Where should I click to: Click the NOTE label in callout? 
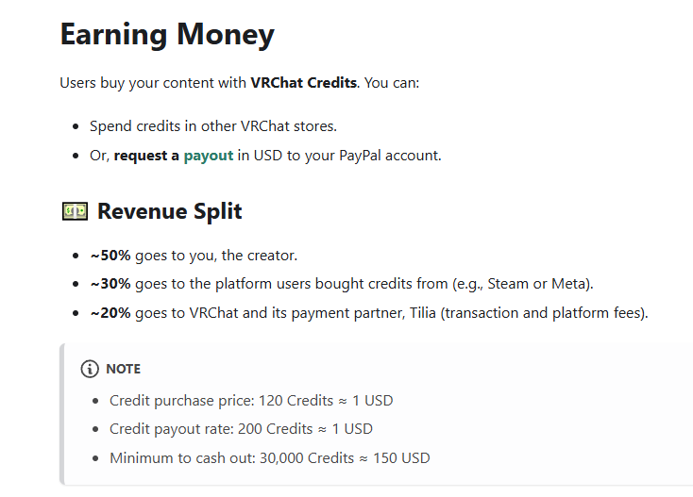[x=124, y=369]
